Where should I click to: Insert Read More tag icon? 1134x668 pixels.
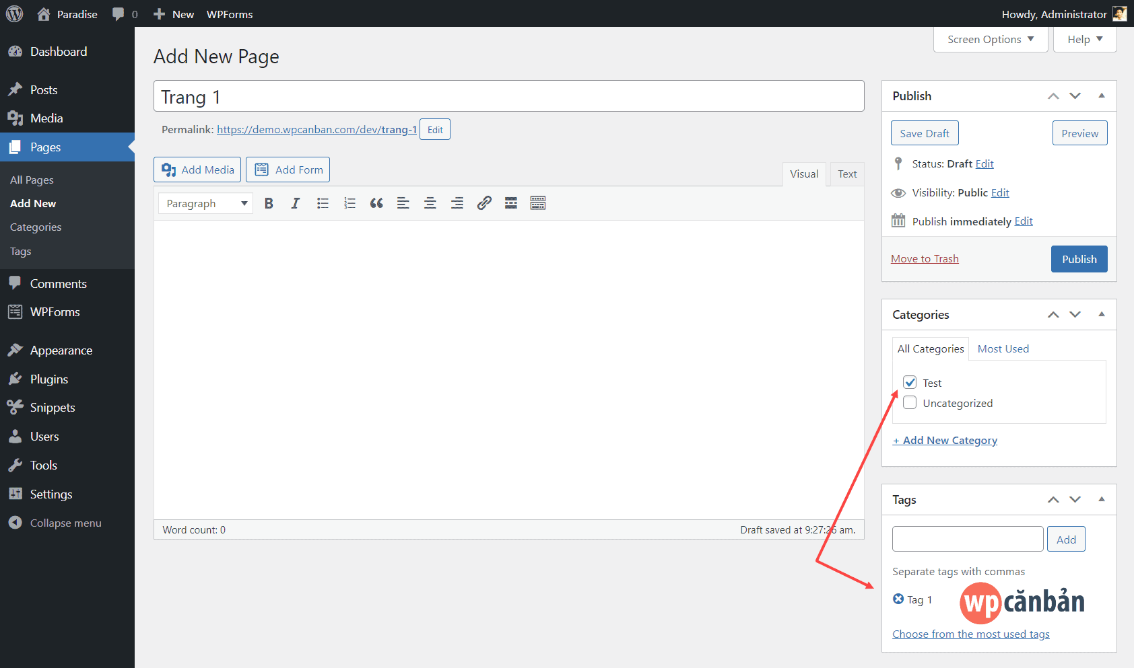(511, 203)
